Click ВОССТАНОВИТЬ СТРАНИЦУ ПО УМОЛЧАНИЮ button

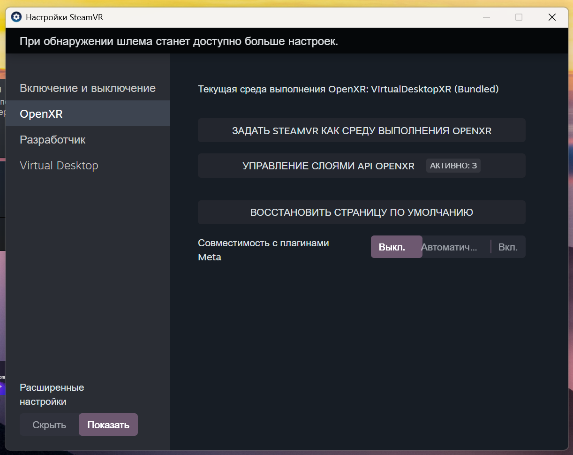click(x=362, y=212)
